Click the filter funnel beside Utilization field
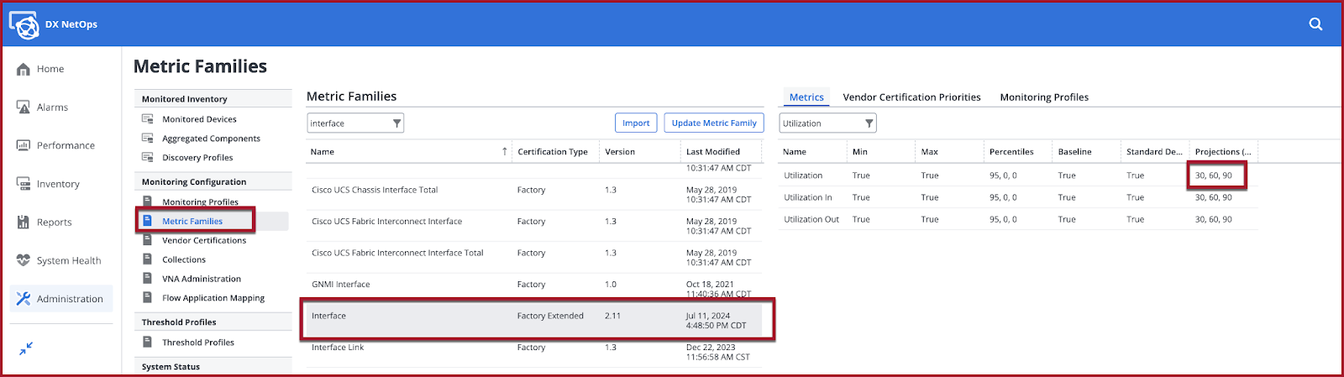 tap(869, 123)
